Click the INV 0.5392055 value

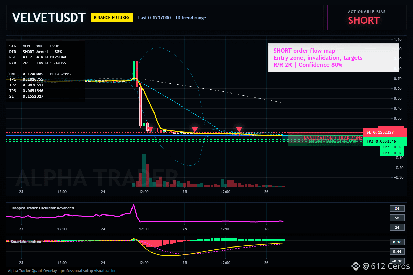(51, 63)
